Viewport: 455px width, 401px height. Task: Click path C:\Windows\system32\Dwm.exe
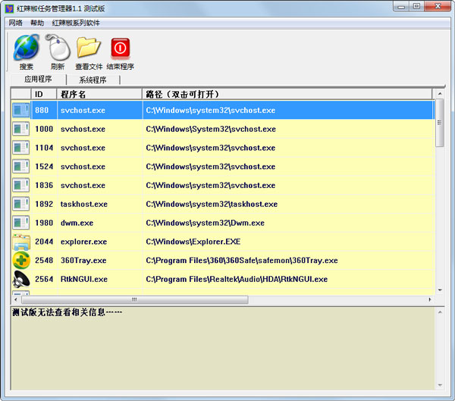[x=205, y=223]
